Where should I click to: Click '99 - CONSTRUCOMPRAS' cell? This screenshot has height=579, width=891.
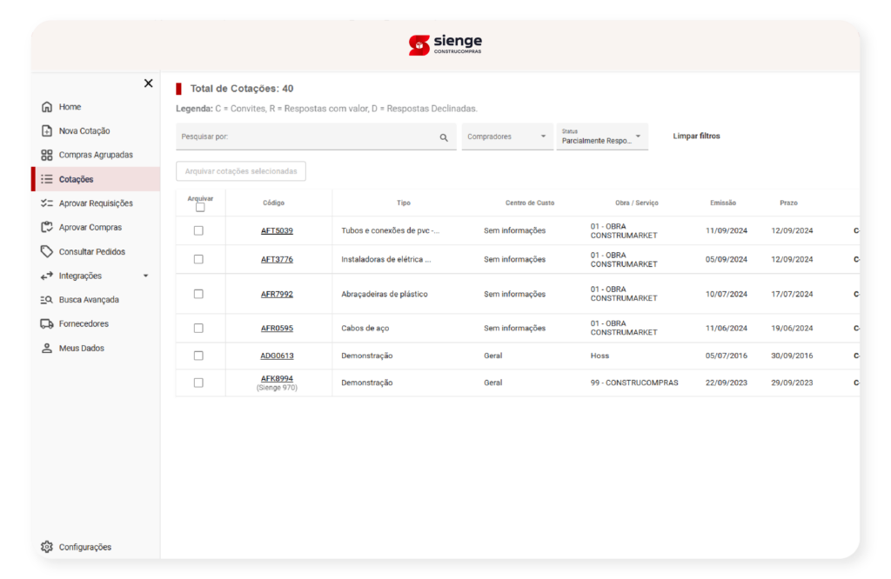coord(634,383)
